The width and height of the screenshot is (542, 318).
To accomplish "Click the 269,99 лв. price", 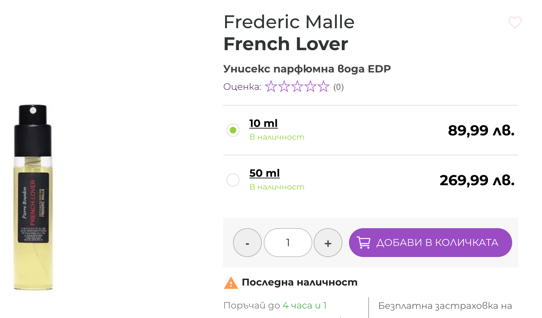I will coord(477,180).
